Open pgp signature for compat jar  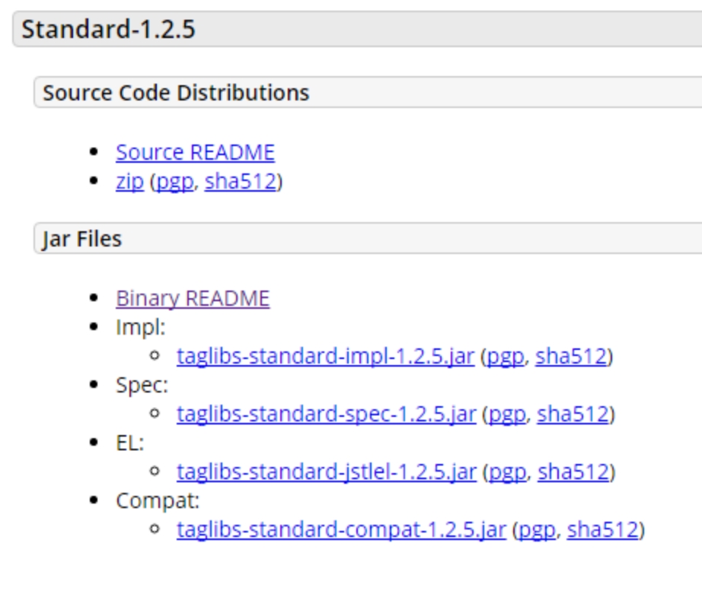point(537,529)
